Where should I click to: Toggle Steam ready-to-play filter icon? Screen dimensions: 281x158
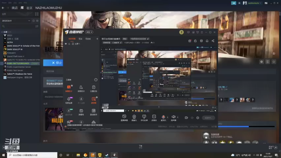37,21
